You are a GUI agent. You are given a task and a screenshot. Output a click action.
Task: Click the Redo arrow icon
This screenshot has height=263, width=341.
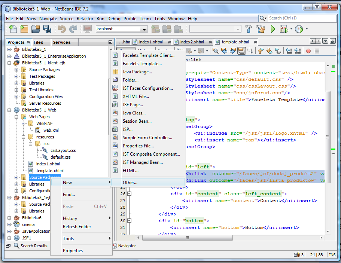[x=73, y=29]
